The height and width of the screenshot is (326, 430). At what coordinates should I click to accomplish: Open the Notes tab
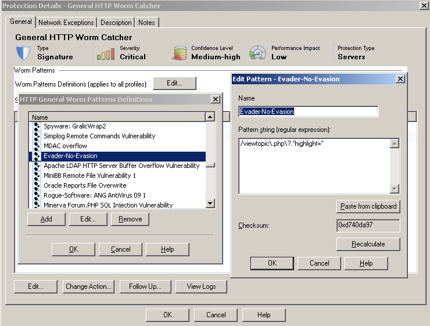146,23
